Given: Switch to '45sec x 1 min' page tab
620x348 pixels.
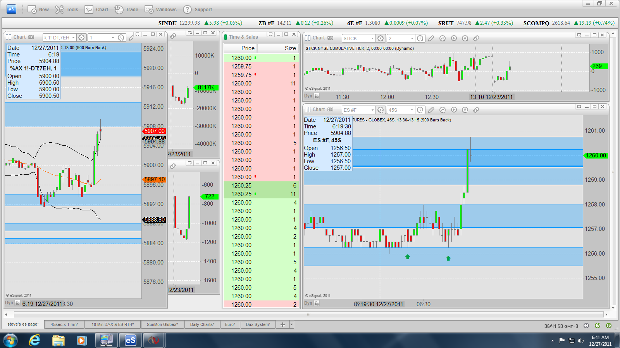Looking at the screenshot, I should coord(64,324).
